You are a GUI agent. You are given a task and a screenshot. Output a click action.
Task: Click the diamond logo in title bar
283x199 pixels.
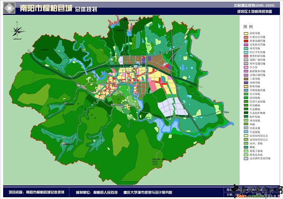click(9, 8)
